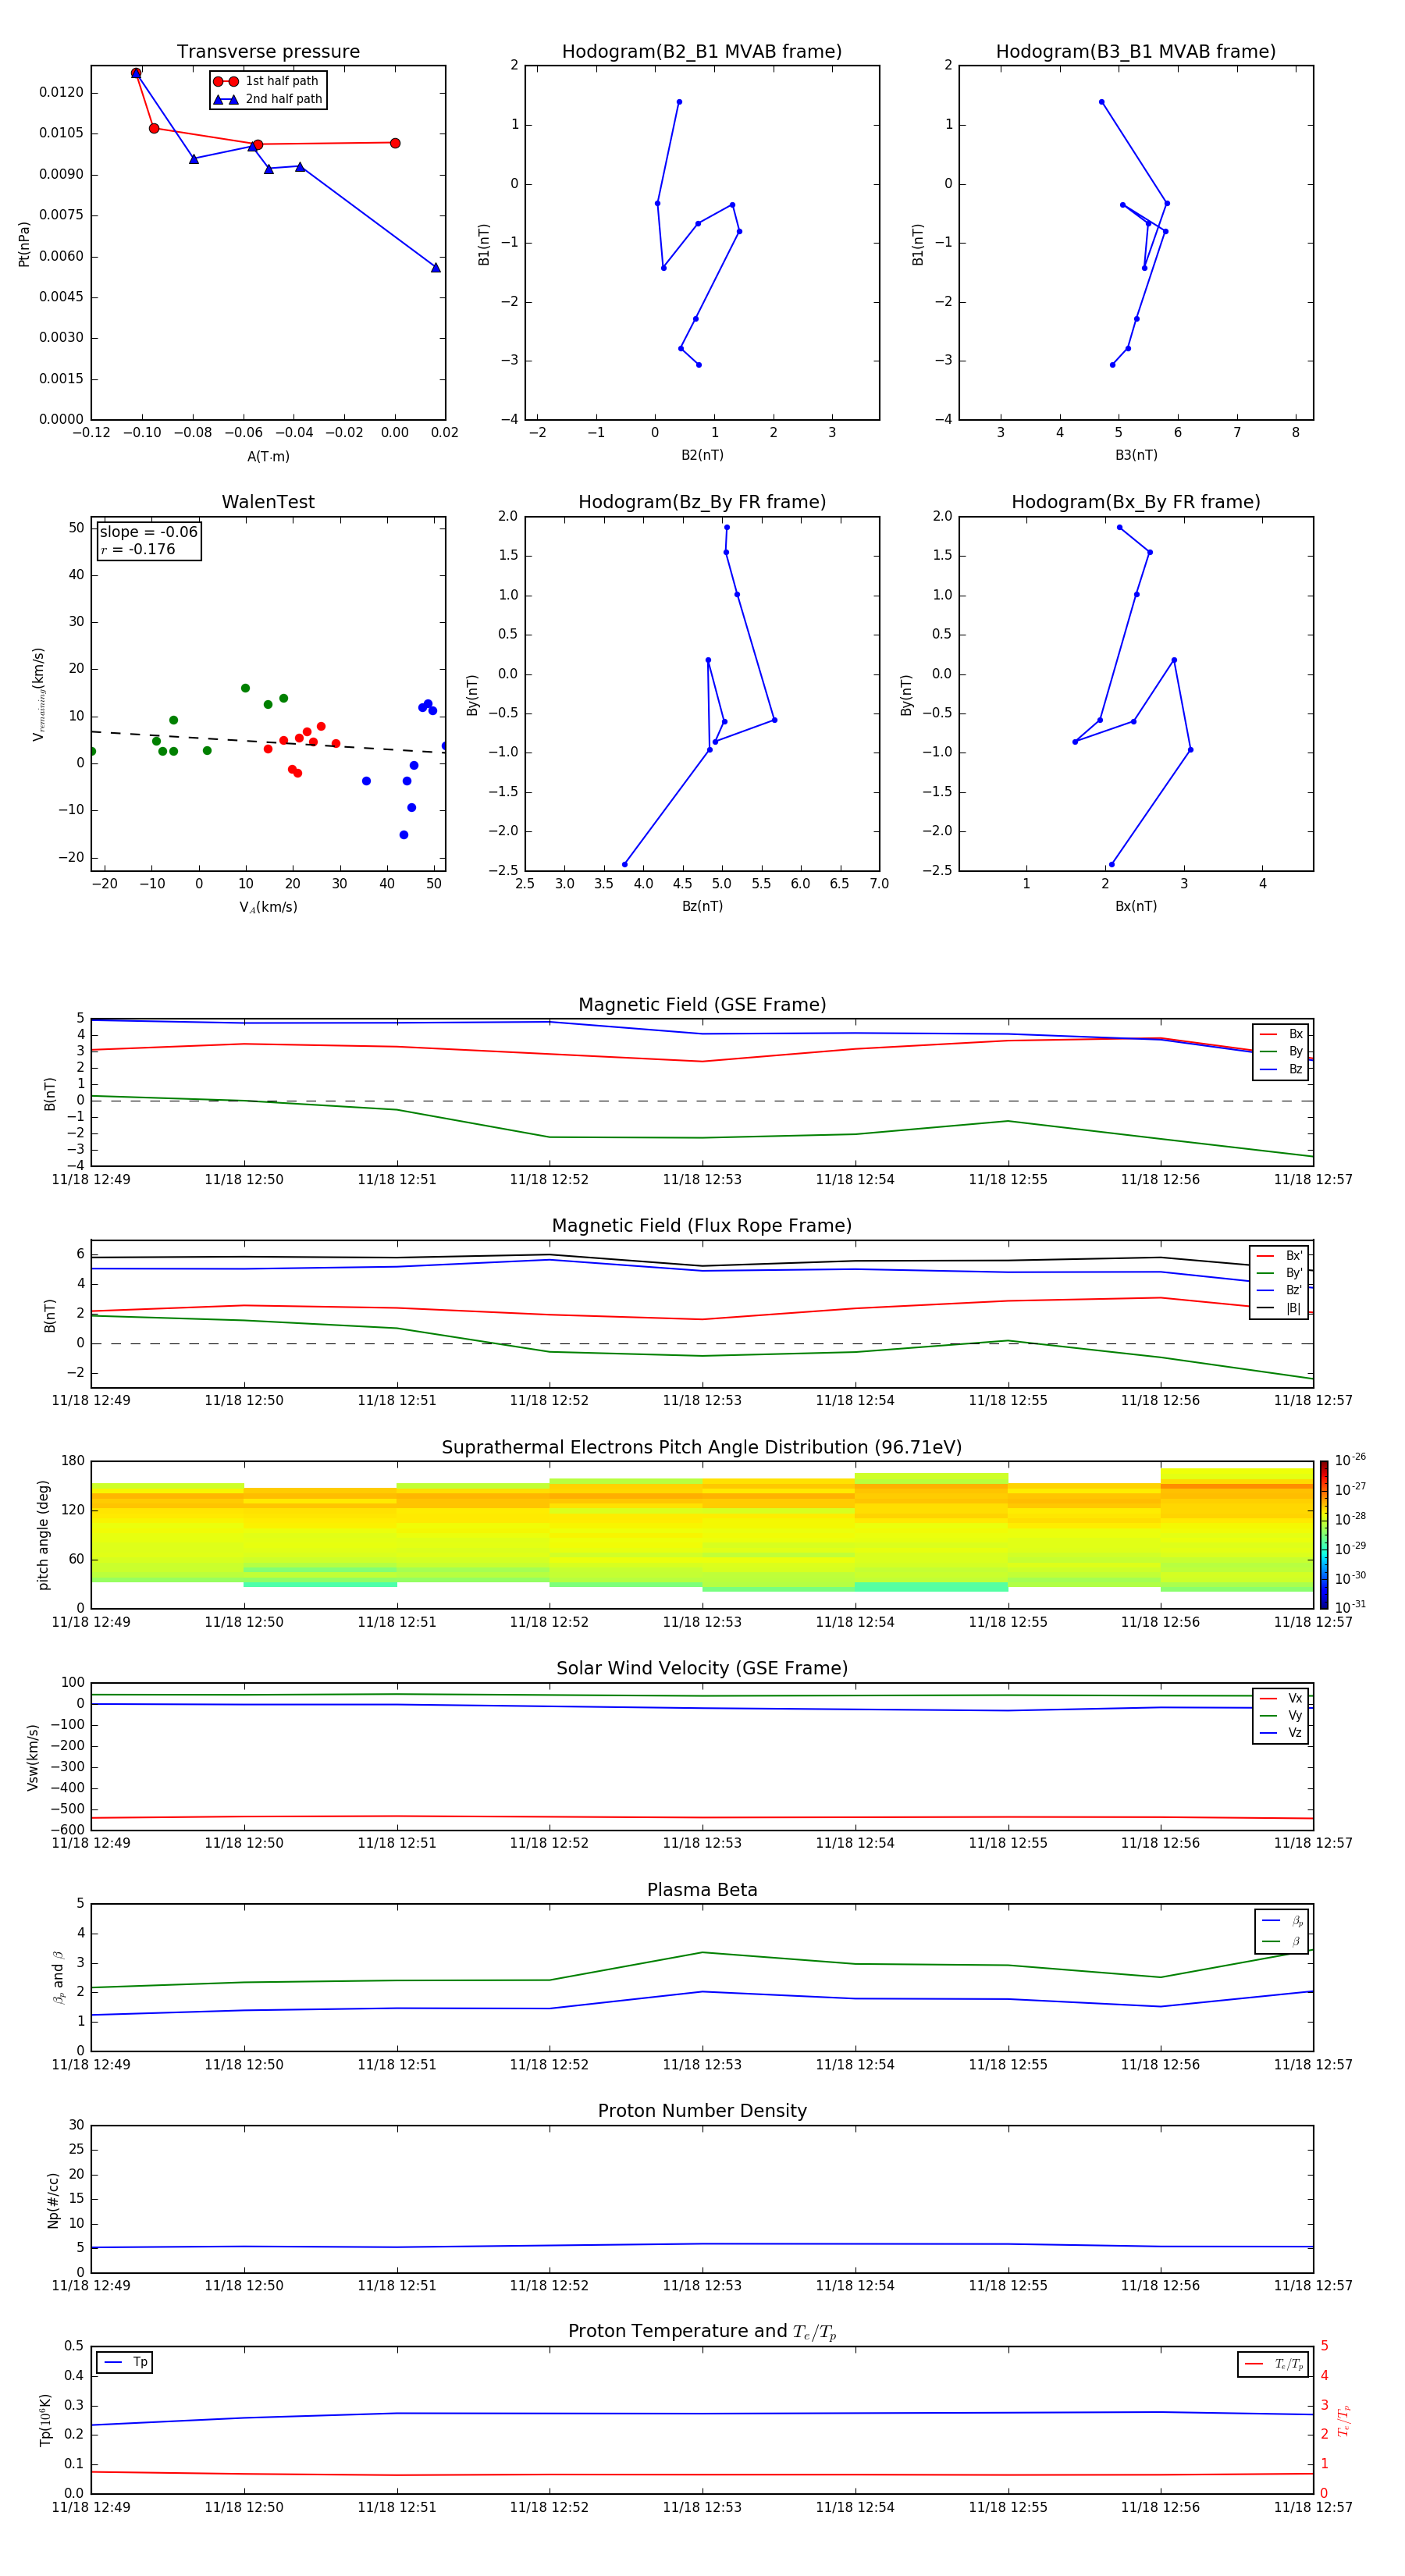Click the 'Hodogram(B2_B1 MVAB frame)' title
1405x2576 pixels.
pyautogui.click(x=702, y=52)
